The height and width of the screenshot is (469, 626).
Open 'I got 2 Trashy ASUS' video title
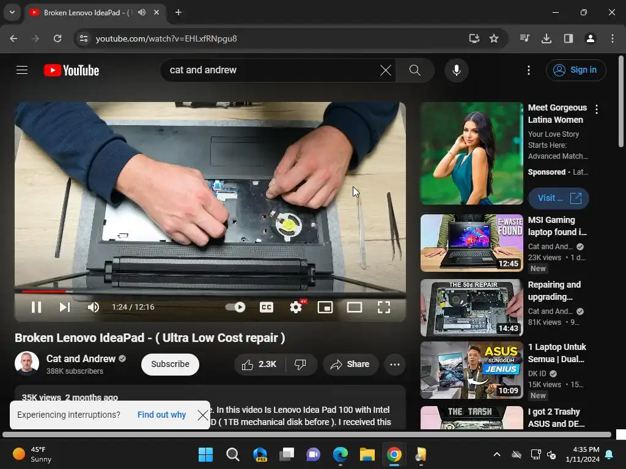(556, 418)
